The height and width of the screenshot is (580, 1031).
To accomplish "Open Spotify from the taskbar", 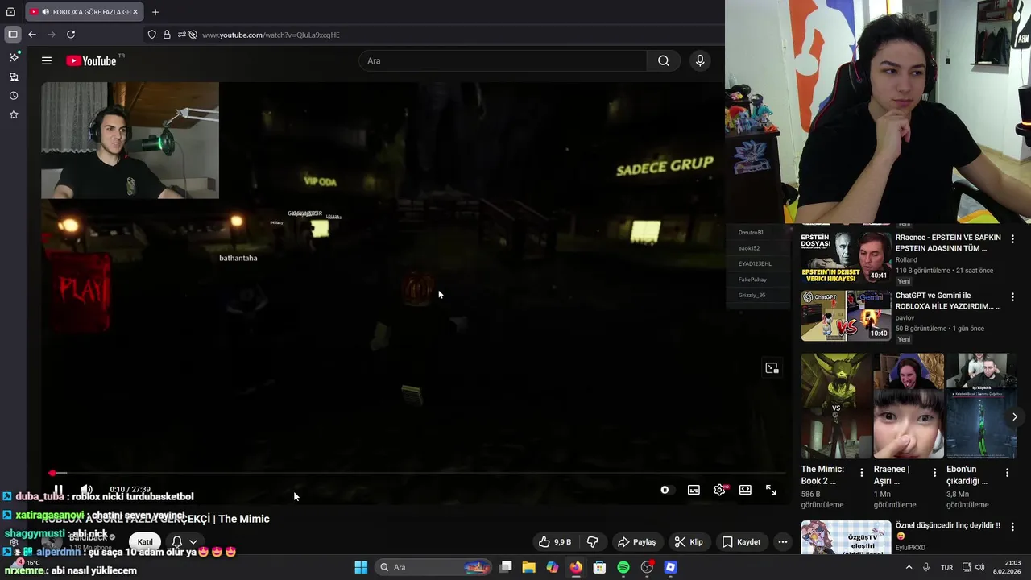I will [x=623, y=567].
